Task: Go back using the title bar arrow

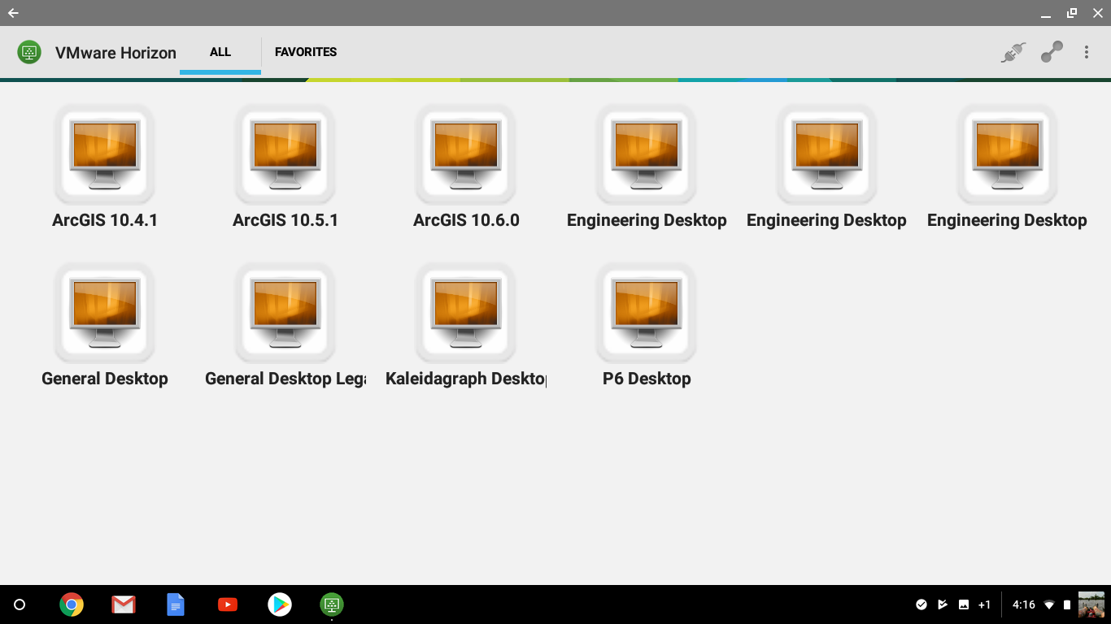Action: tap(13, 13)
